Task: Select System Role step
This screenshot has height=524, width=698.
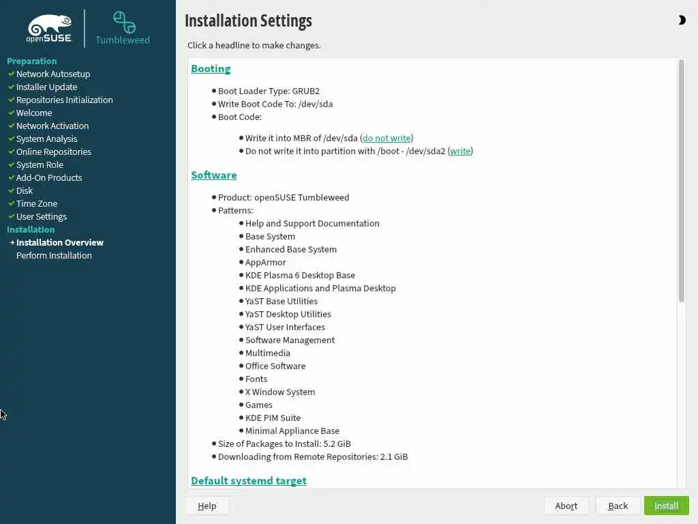Action: tap(40, 164)
